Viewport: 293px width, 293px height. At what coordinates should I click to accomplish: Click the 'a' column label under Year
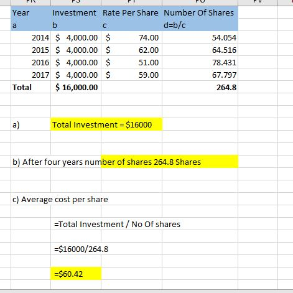click(30, 25)
